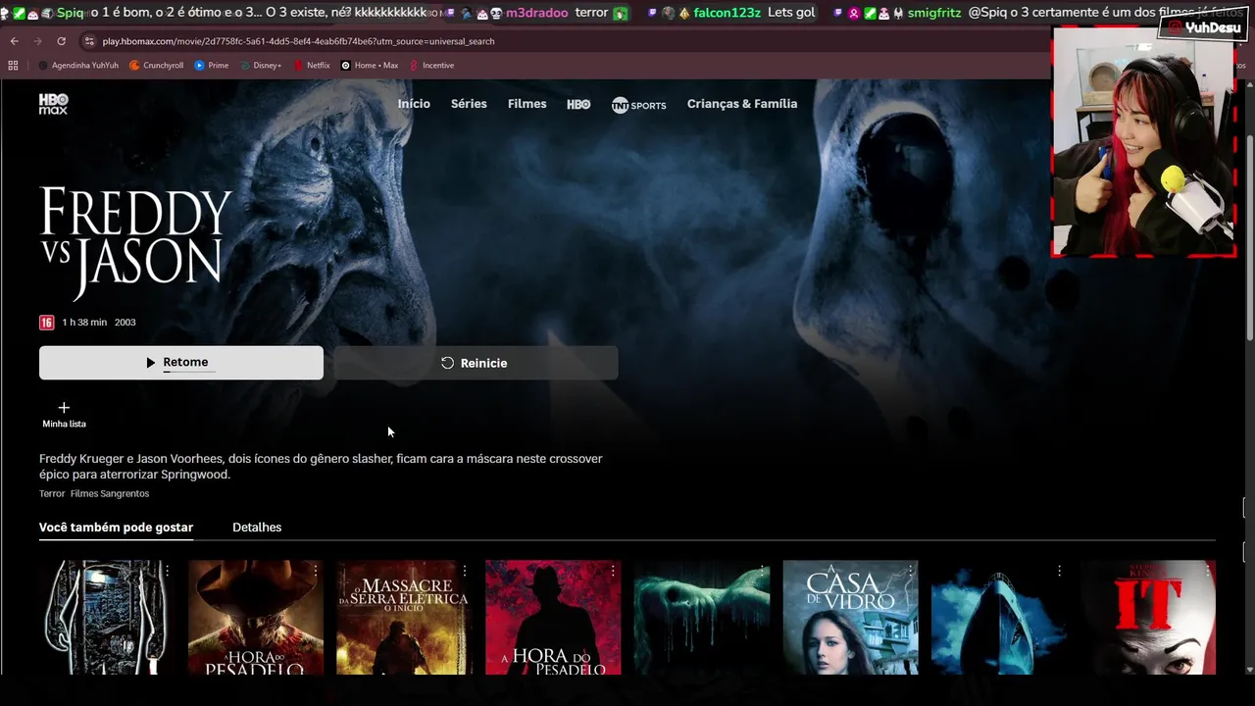The width and height of the screenshot is (1255, 706).
Task: Open options on the ship poster
Action: pos(1059,570)
